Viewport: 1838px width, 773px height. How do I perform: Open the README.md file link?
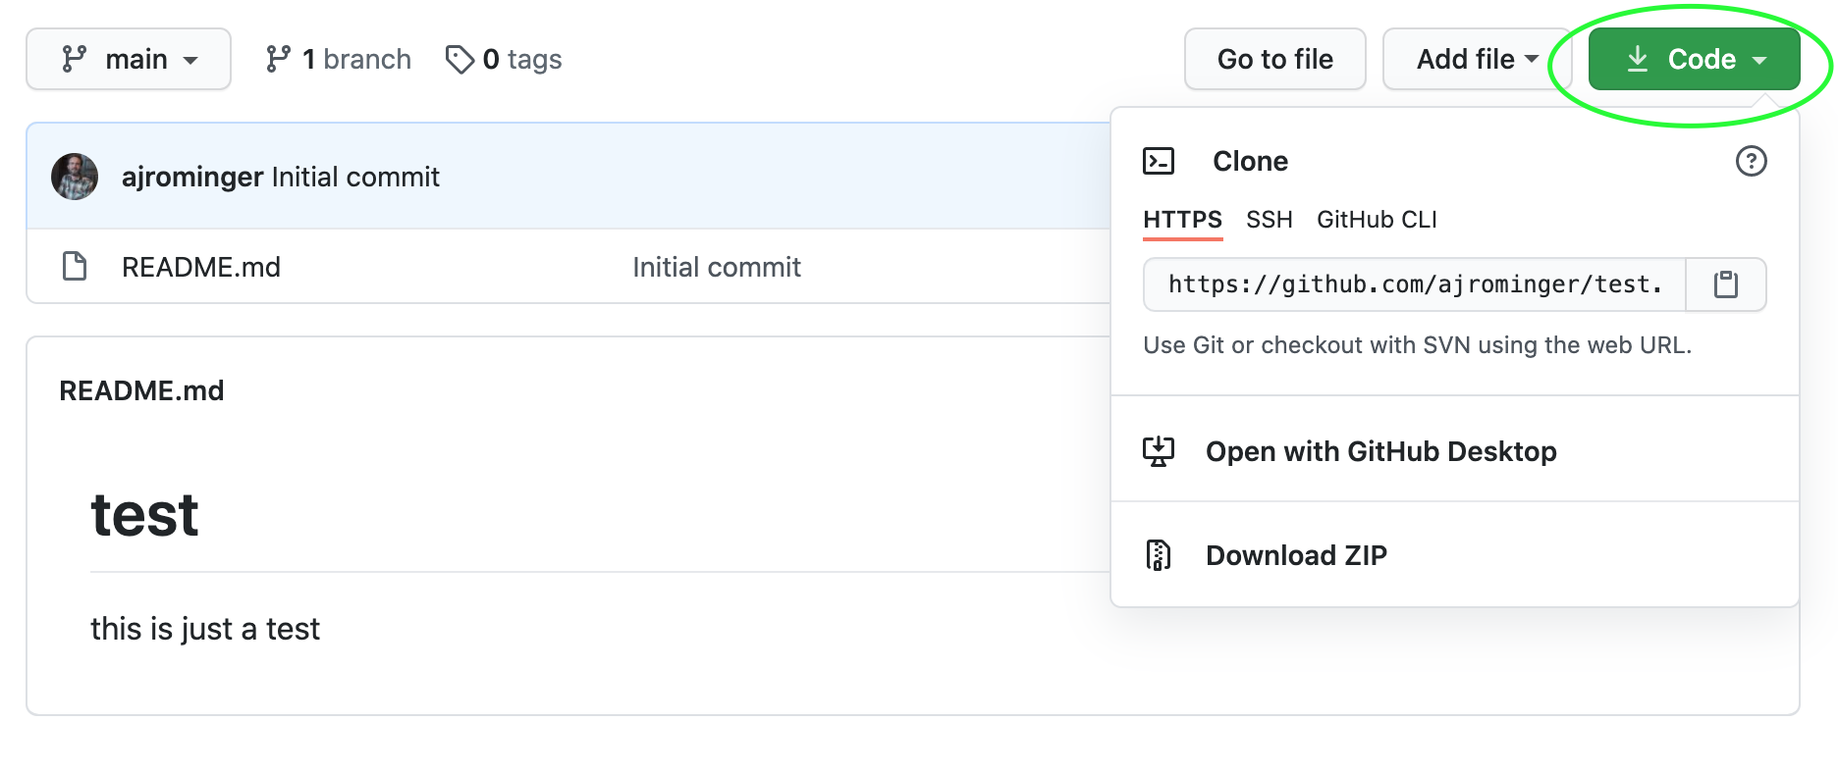(201, 267)
